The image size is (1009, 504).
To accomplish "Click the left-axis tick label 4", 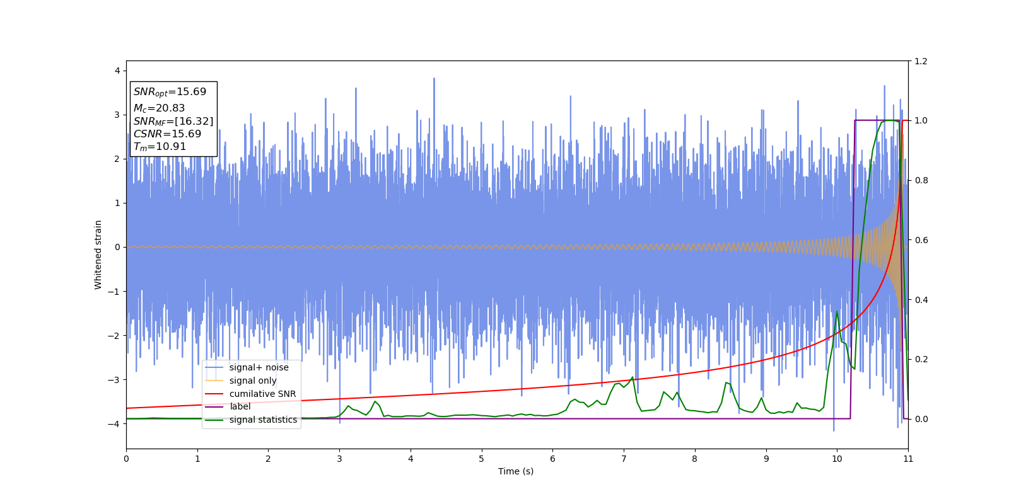I will tap(117, 71).
